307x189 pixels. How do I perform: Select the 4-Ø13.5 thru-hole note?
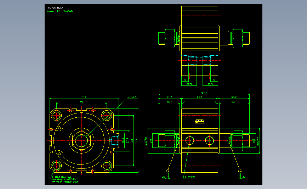click(61, 177)
